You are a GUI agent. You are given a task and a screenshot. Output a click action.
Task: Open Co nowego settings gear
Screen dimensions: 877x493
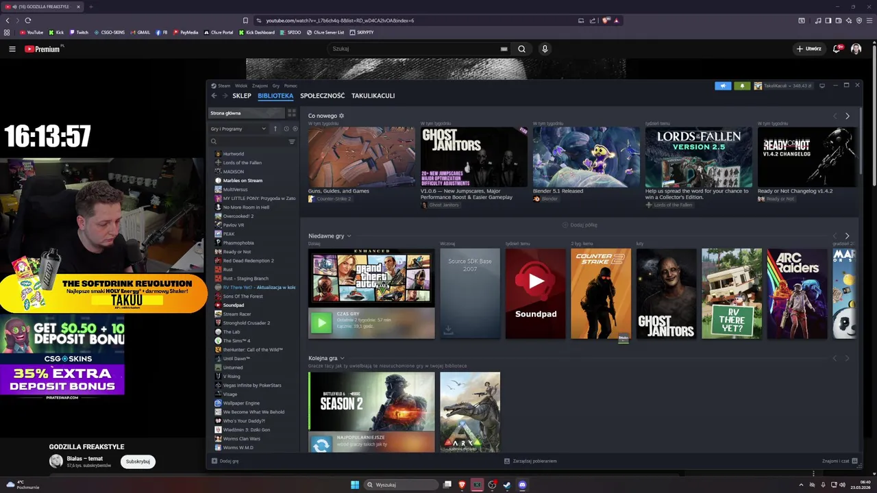[x=342, y=116]
